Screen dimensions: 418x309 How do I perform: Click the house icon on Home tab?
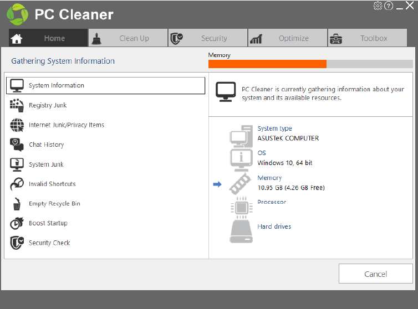[17, 39]
